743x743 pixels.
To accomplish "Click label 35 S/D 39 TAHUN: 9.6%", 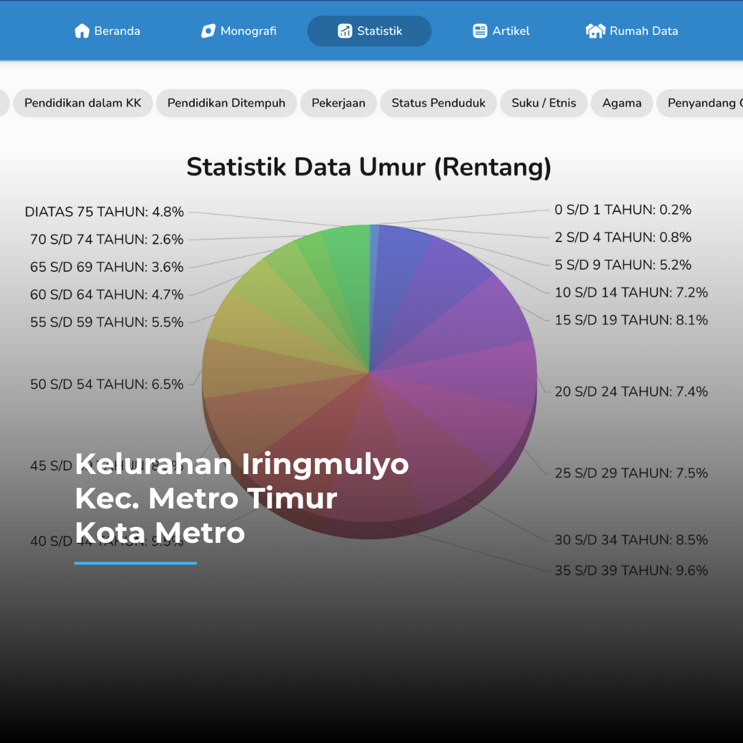I will pyautogui.click(x=631, y=570).
